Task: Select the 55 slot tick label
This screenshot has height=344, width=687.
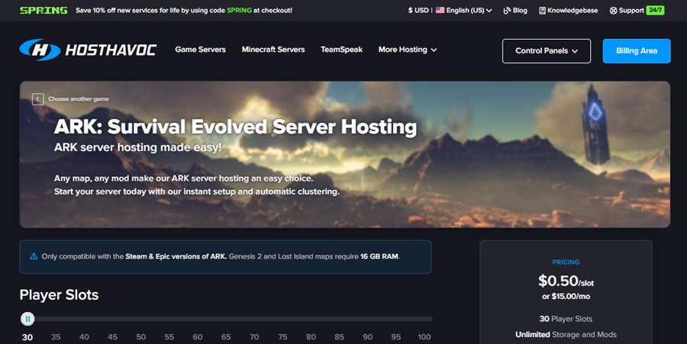Action: tap(169, 337)
